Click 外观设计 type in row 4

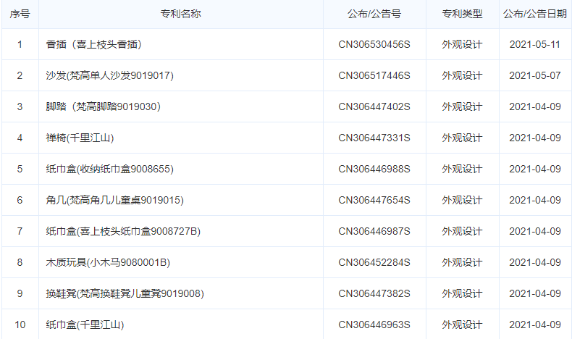tap(462, 138)
